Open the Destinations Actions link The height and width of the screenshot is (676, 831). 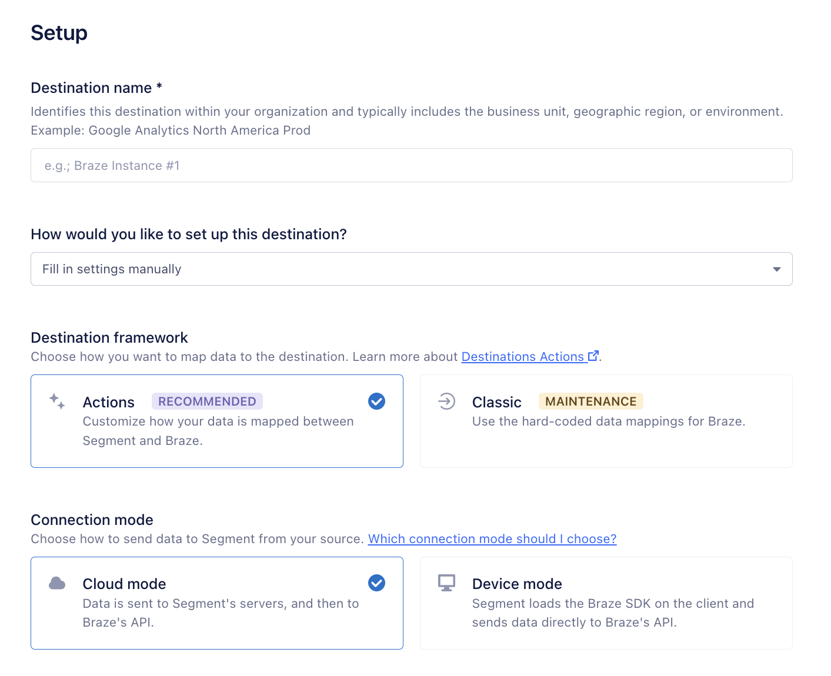[522, 356]
